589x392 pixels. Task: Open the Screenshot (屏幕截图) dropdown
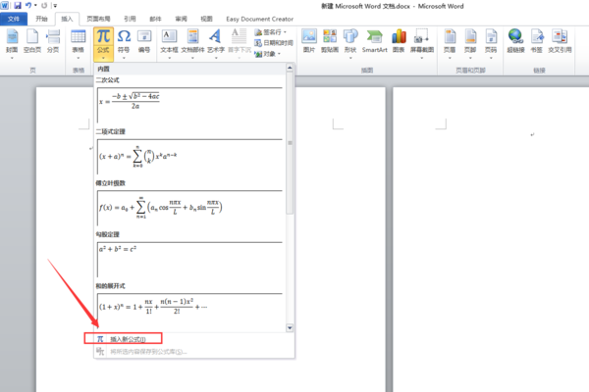tap(421, 58)
